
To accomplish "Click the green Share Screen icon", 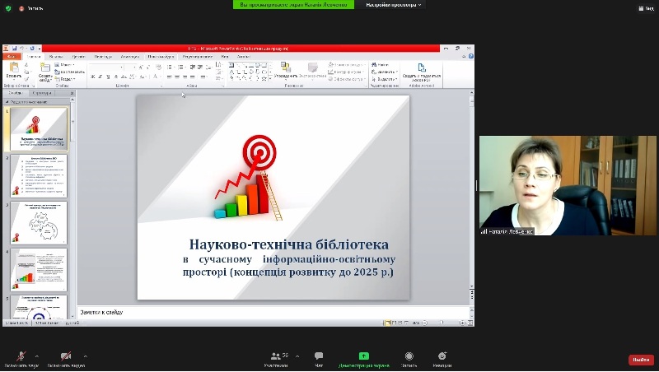I will point(363,356).
